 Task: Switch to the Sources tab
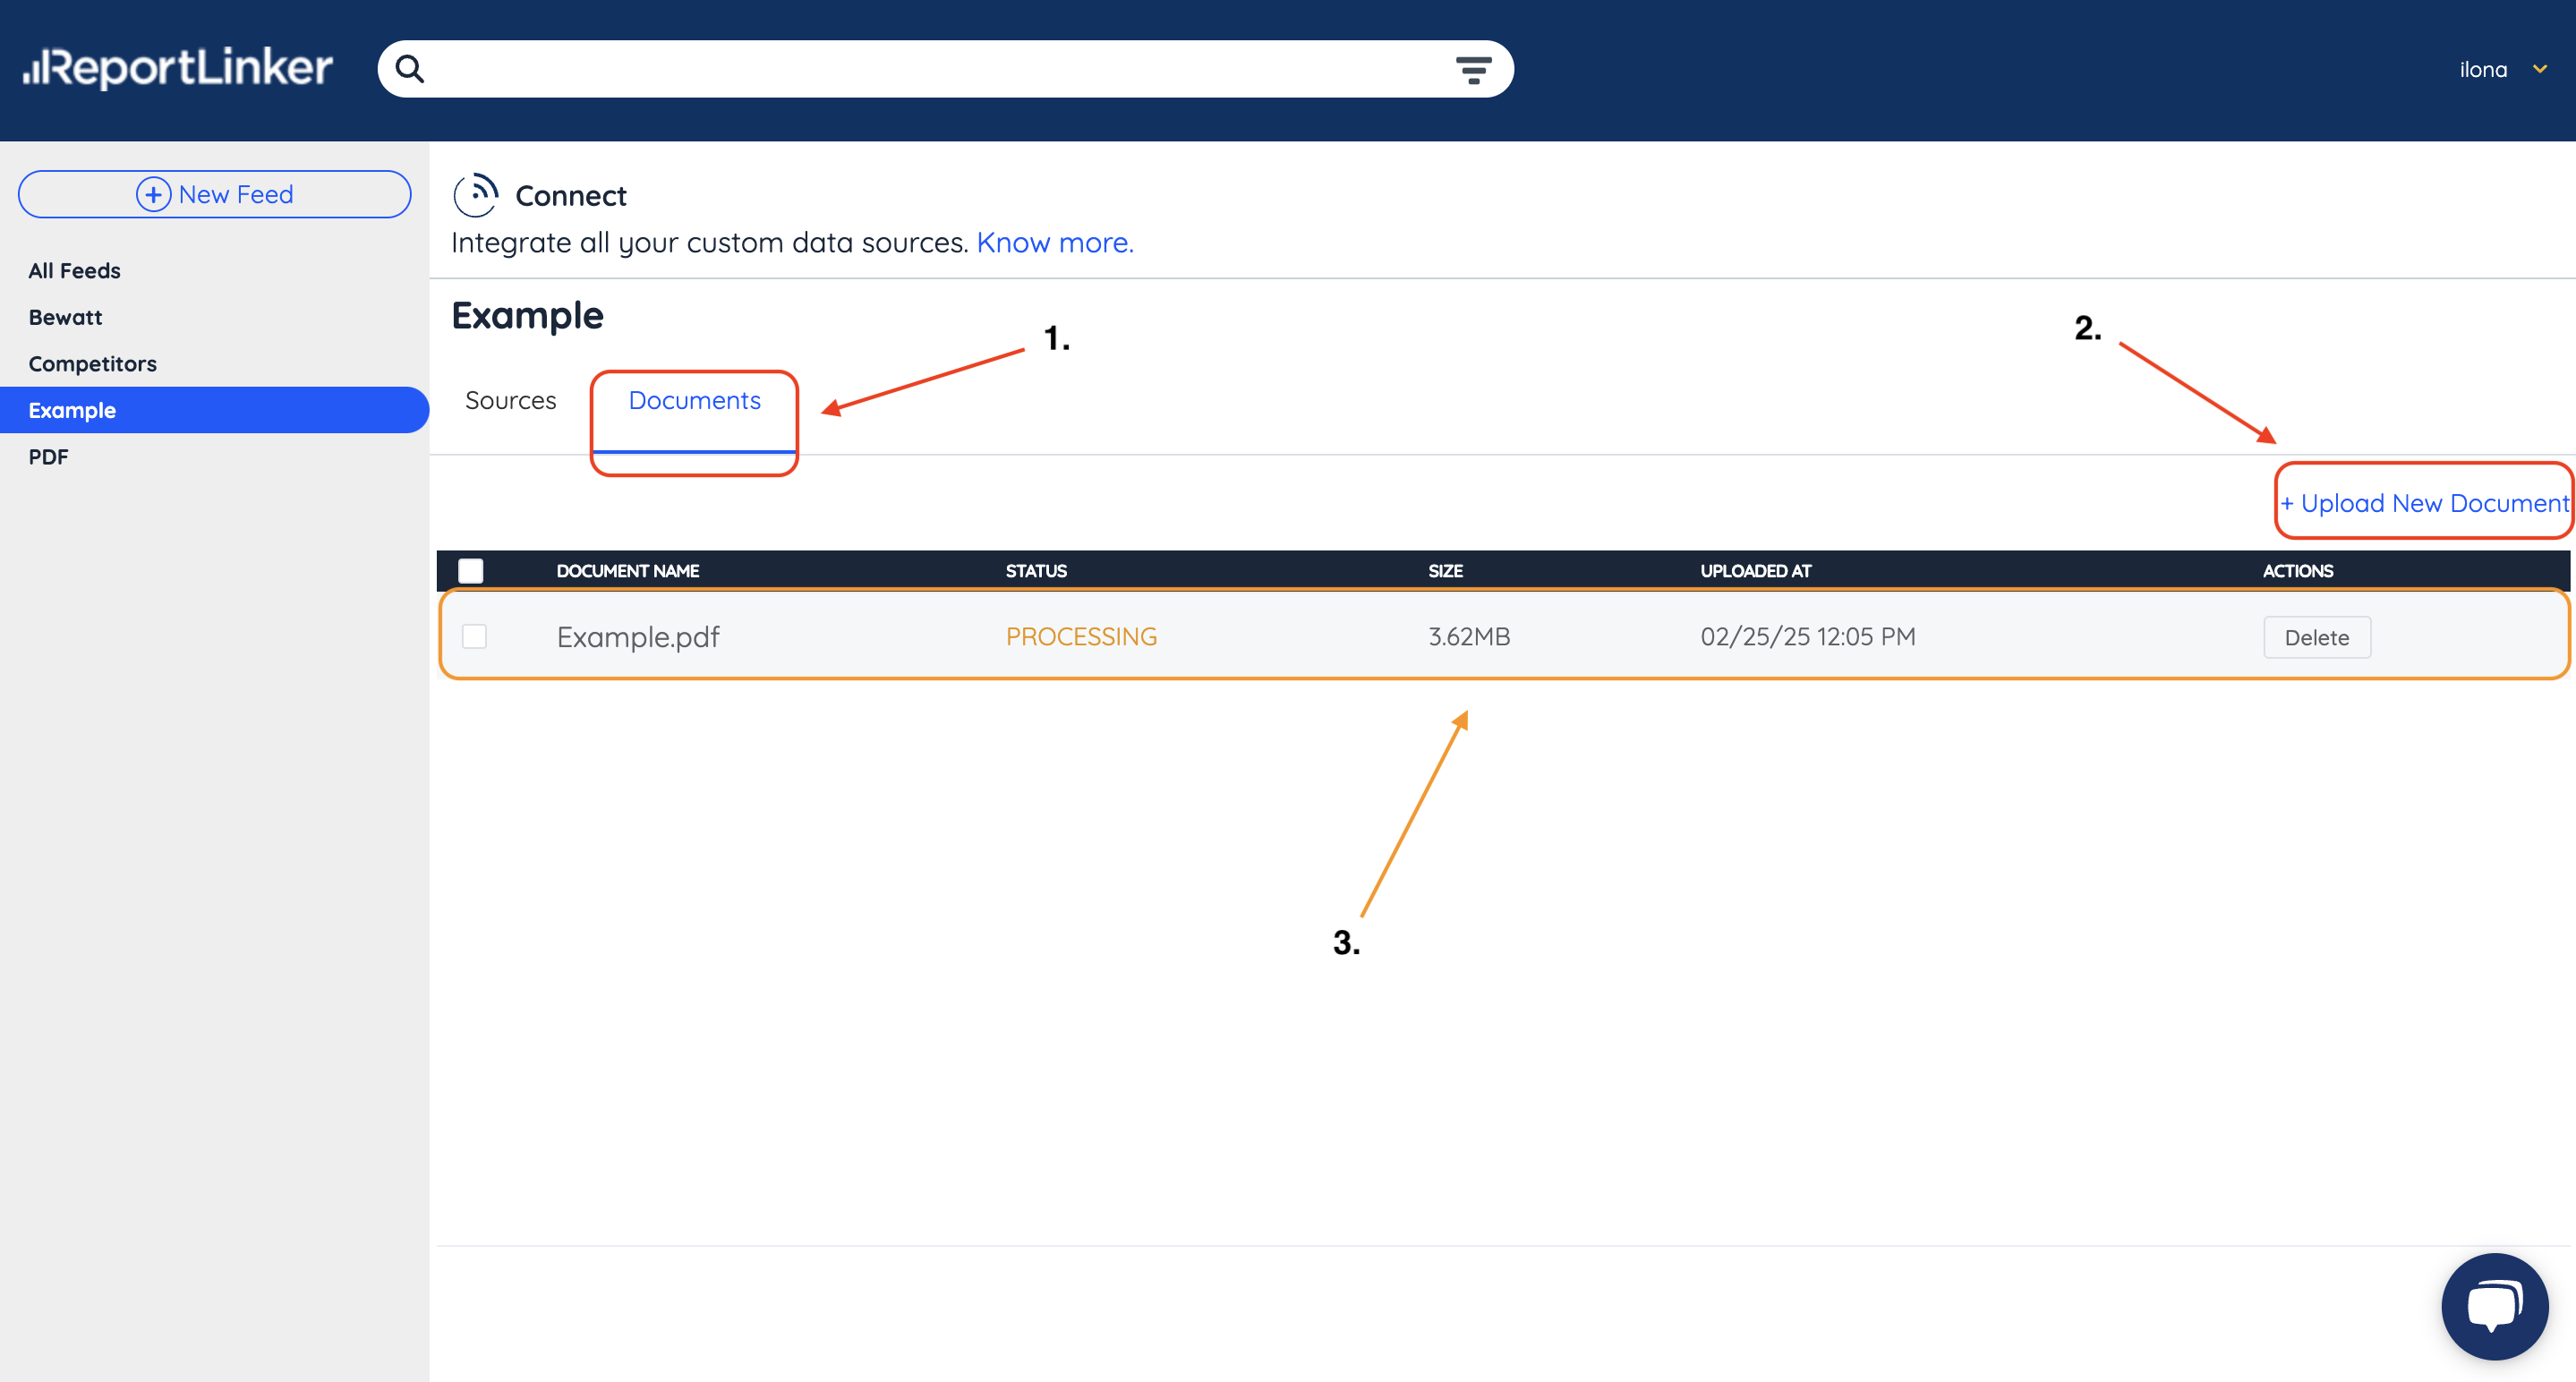510,400
